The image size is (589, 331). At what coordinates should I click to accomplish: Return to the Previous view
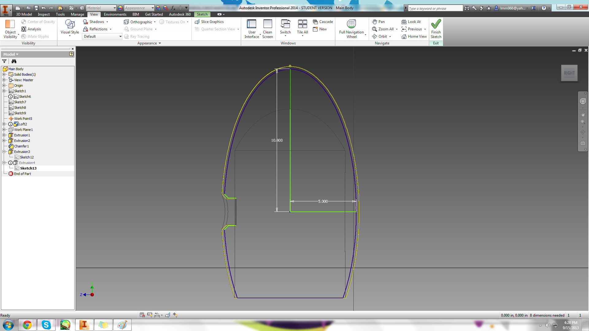(x=412, y=29)
